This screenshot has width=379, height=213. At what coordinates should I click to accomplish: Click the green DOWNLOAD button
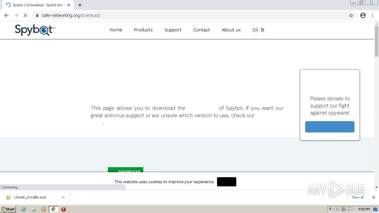126,170
